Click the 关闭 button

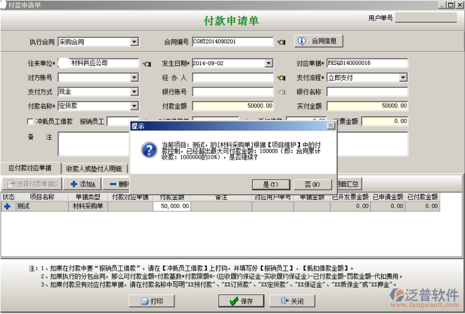292,301
